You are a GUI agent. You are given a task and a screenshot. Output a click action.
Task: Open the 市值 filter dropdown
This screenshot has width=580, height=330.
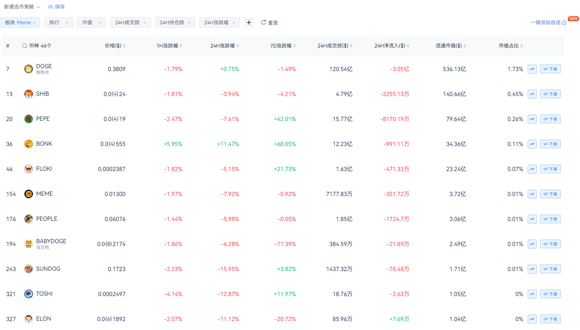pos(92,22)
